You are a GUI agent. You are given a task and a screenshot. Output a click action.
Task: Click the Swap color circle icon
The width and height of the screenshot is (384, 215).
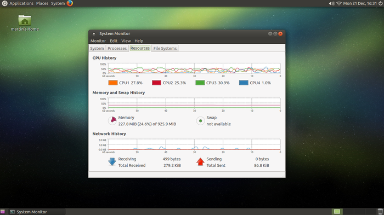200,121
